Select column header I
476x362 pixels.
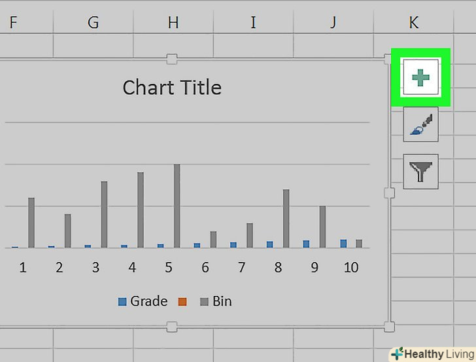253,23
